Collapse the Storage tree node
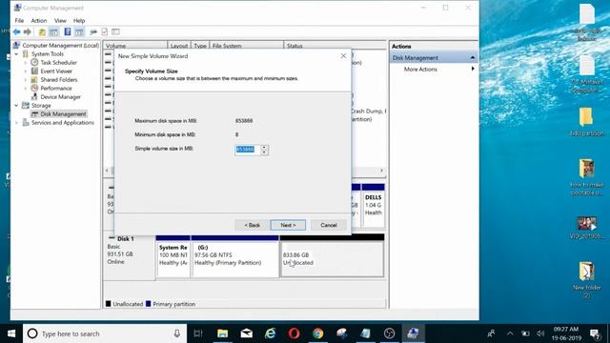610x343 pixels. click(16, 106)
